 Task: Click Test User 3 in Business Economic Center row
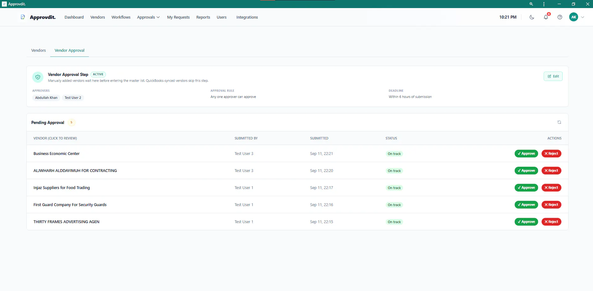pyautogui.click(x=244, y=153)
